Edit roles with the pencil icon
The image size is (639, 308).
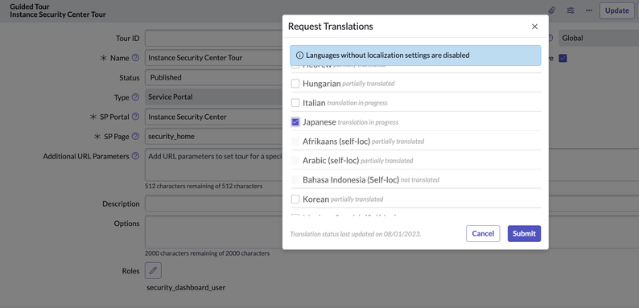153,270
